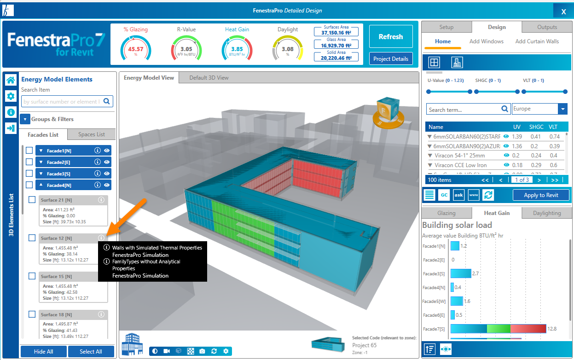This screenshot has height=360, width=574.
Task: Open Add Curtain Walls tab
Action: coord(537,41)
